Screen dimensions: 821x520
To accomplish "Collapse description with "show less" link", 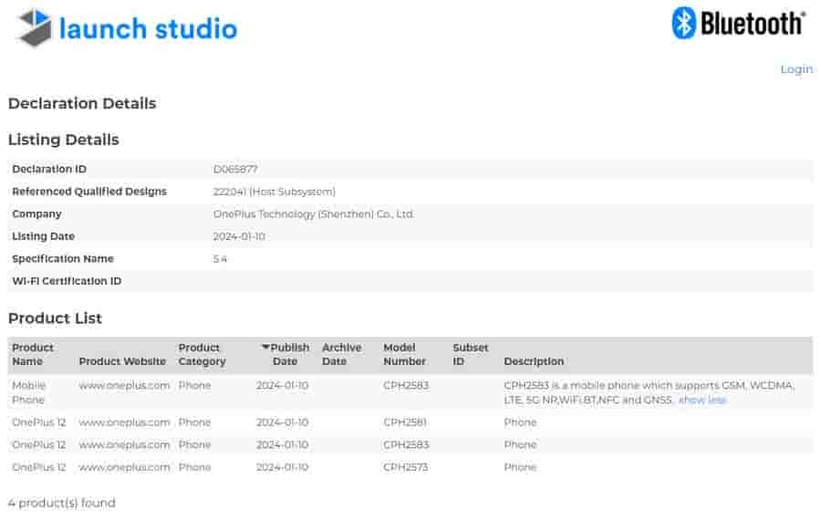I will pos(702,400).
